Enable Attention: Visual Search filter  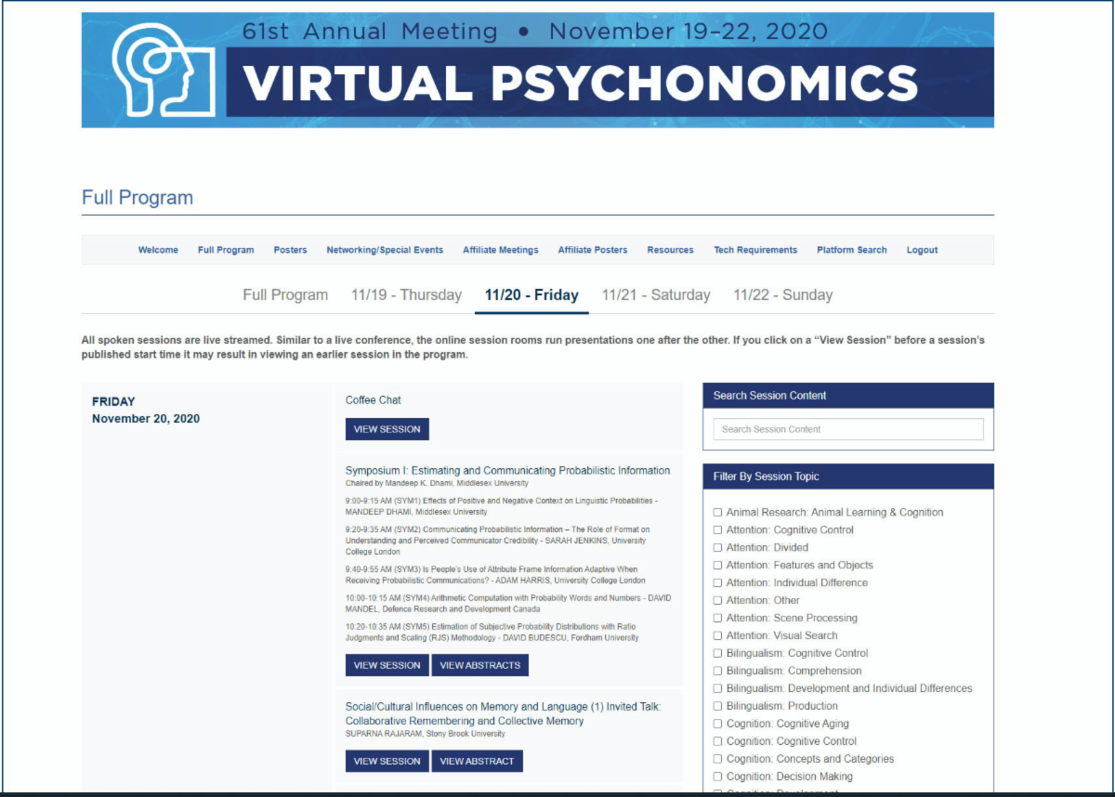click(717, 636)
